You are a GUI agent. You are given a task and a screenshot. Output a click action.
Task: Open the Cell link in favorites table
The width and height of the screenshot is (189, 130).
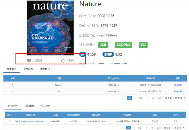59,92
